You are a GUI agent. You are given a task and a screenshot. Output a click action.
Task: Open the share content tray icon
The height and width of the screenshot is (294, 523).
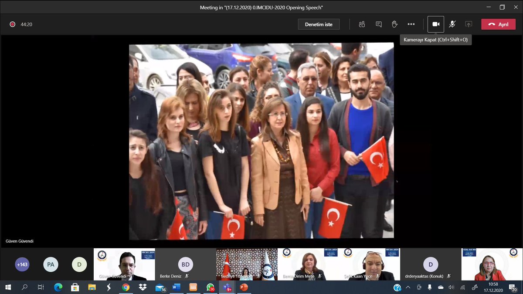click(469, 24)
